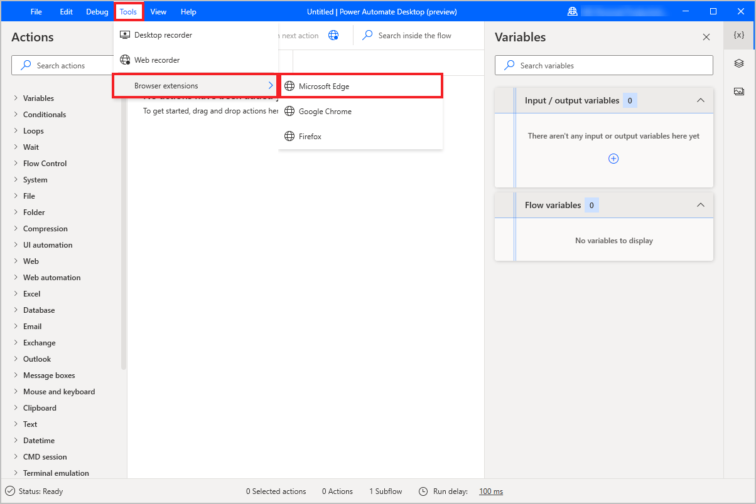Open the Variables pane via {x} icon
Screen dimensions: 756x504
tap(739, 36)
